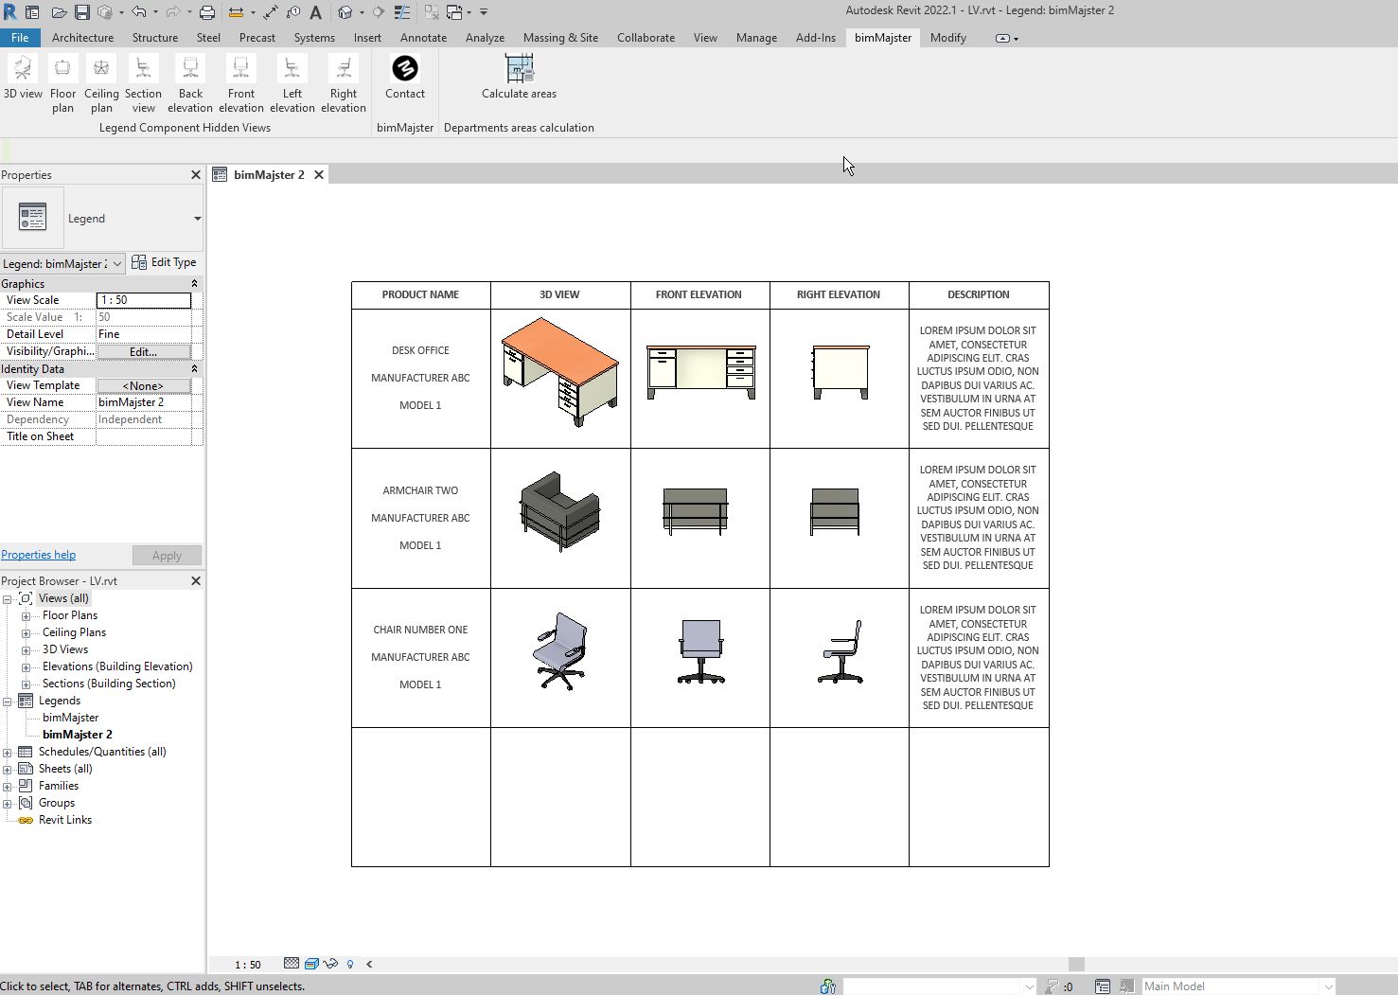The height and width of the screenshot is (995, 1398).
Task: Click the Edit Type button
Action: click(165, 263)
